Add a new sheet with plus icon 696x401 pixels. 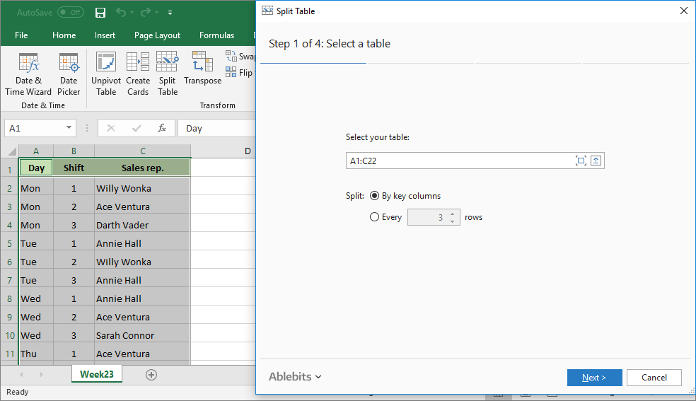(x=151, y=375)
